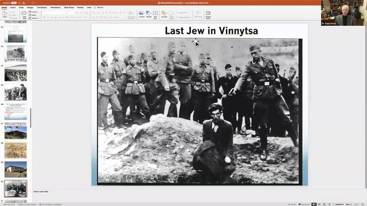367x206 pixels.
Task: Open the View tab
Action: [x=89, y=7]
